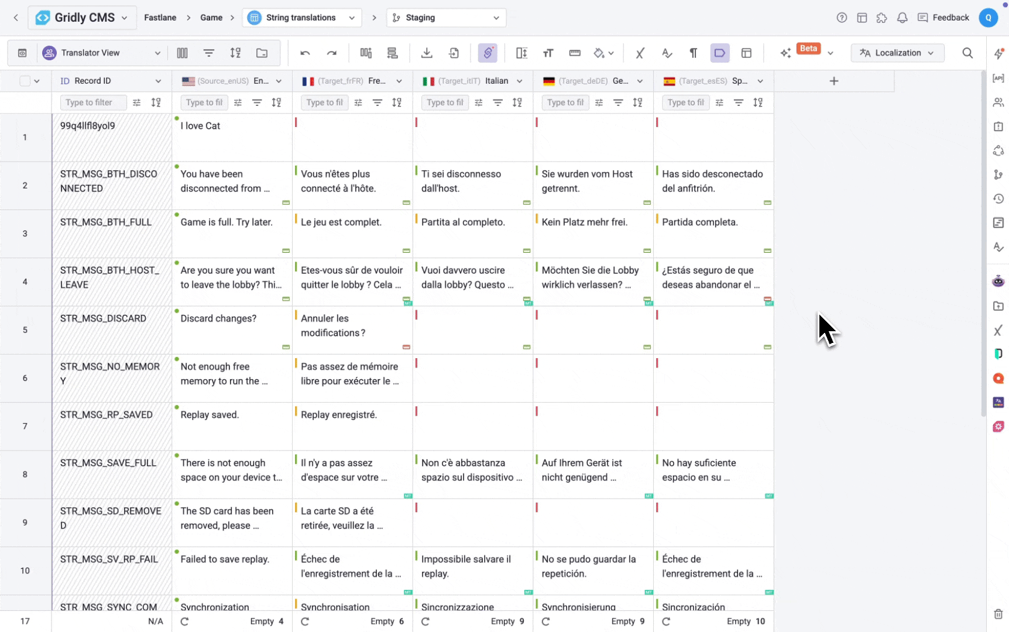Open the Translator View dropdown
The width and height of the screenshot is (1009, 632).
tap(102, 53)
